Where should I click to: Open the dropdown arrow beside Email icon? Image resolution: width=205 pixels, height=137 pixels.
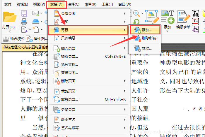pyautogui.click(x=42, y=13)
